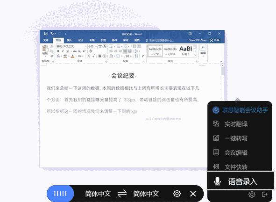Click the 会议纪要 document title
This screenshot has height=202, width=276.
(x=123, y=76)
